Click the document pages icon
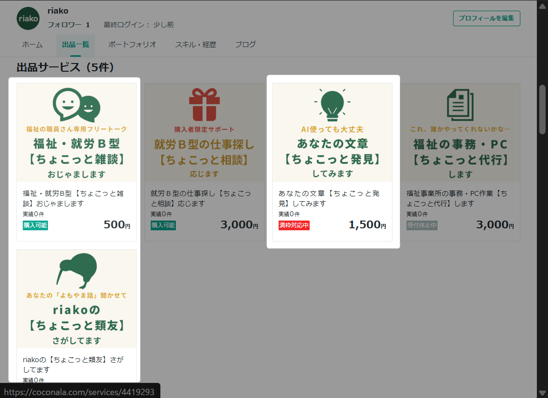The image size is (548, 398). point(460,105)
